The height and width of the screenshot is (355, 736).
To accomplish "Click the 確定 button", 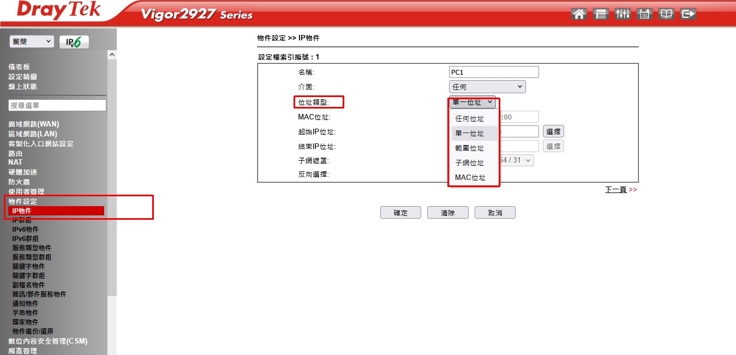I will point(400,213).
